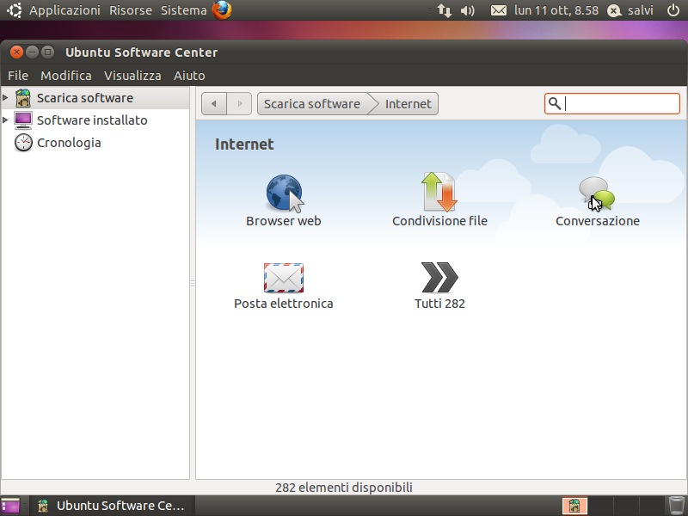Open the Posta elettronica envelope icon
Screen dimensions: 688x516
pyautogui.click(x=284, y=278)
